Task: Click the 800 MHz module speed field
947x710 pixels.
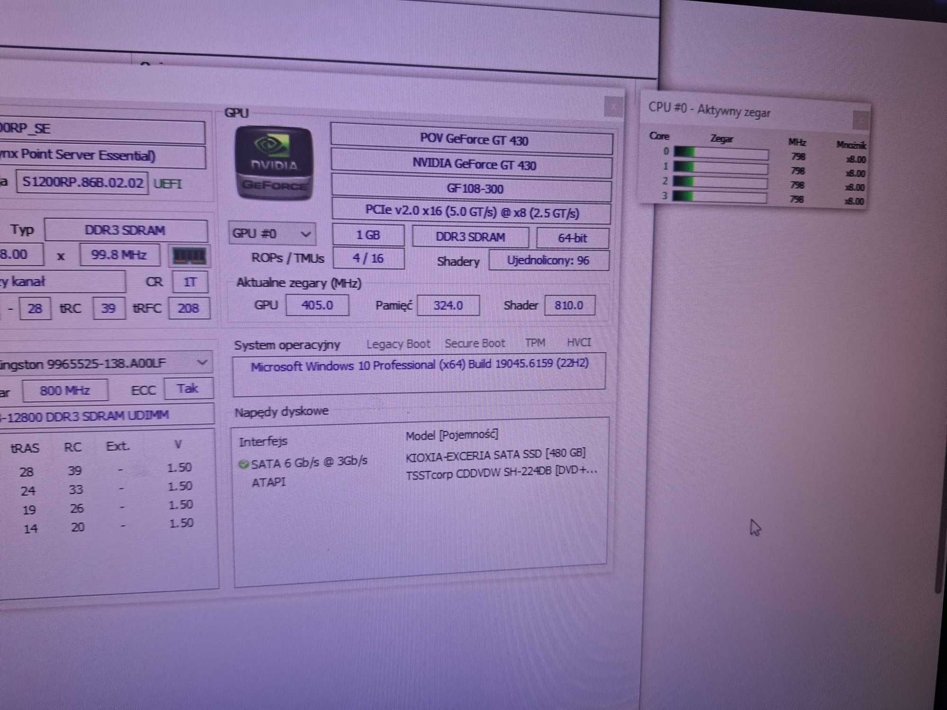Action: pos(65,390)
